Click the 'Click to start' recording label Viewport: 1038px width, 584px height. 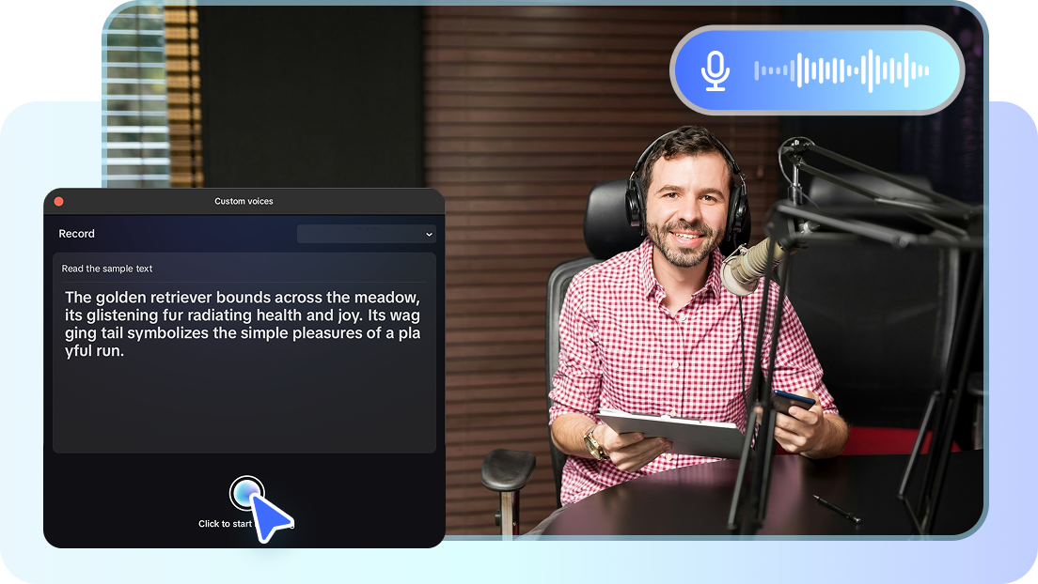[x=226, y=524]
